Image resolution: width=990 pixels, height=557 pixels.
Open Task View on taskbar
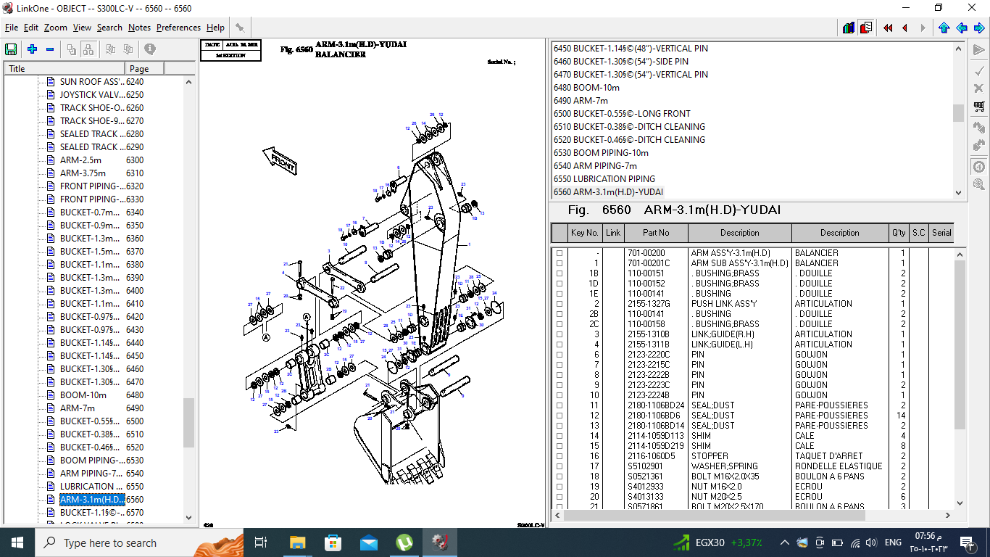(x=262, y=542)
